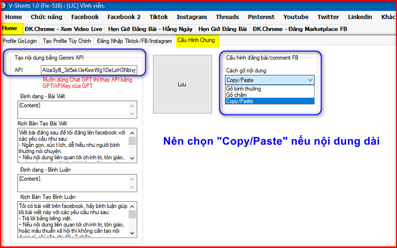Click the 'Tạo nội dung bằng Gemini API' label
397x248 pixels.
click(49, 58)
